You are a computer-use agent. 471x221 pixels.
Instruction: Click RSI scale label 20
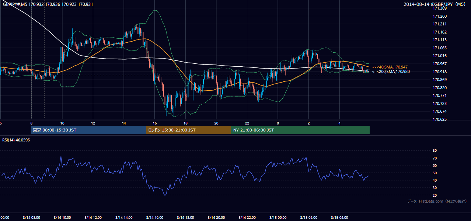click(x=435, y=195)
